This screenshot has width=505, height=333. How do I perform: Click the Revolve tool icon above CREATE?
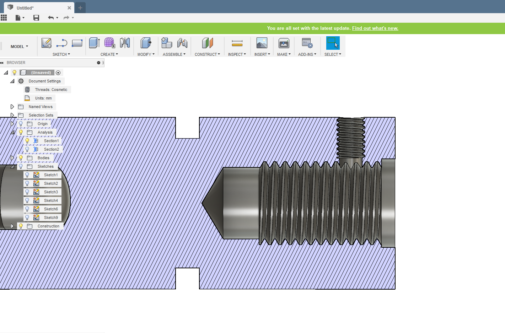109,43
